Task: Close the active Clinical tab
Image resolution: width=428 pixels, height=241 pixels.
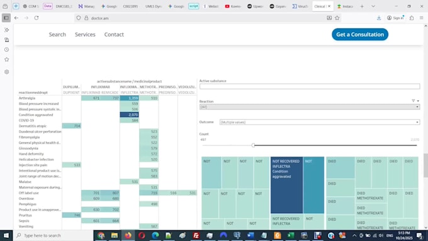Action: (x=329, y=6)
